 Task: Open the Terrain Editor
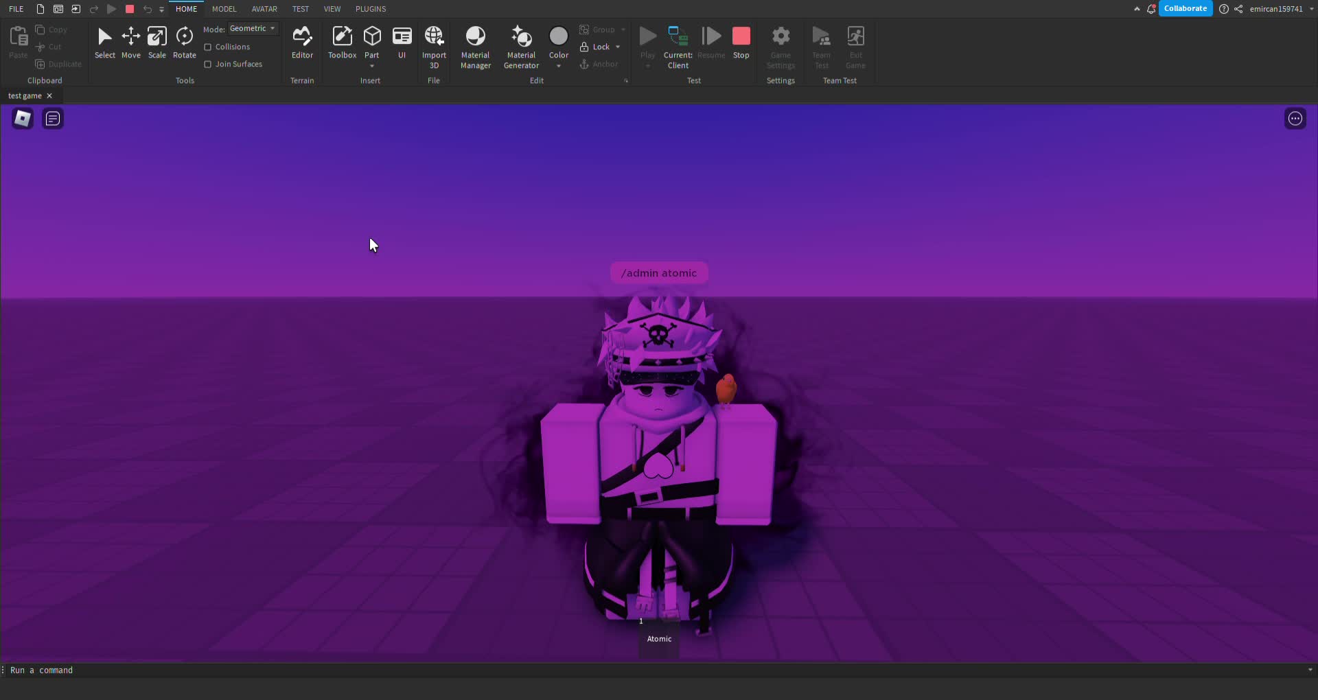tap(302, 43)
